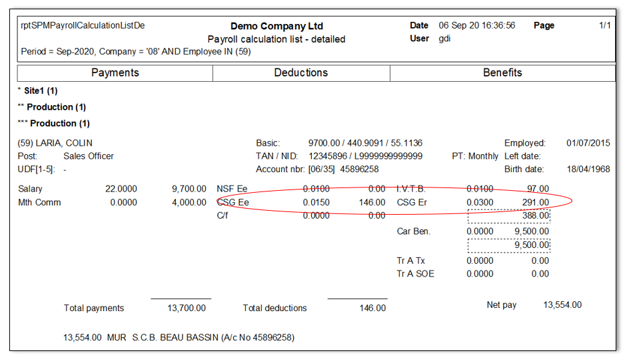Screen dimensions: 625x361
Task: Click the Demo Company Ltd report title
Action: tap(277, 27)
